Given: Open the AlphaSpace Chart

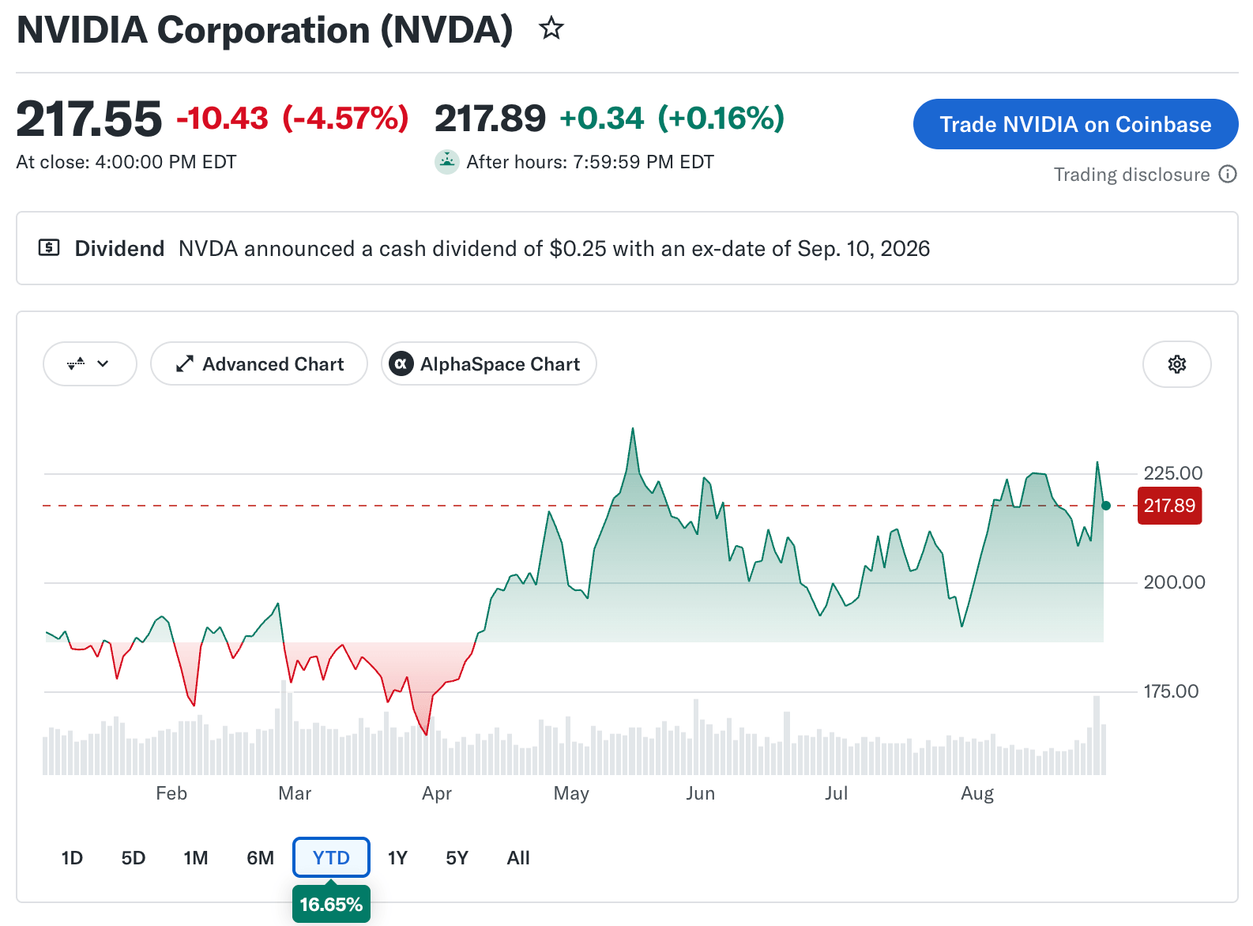Looking at the screenshot, I should coord(489,364).
